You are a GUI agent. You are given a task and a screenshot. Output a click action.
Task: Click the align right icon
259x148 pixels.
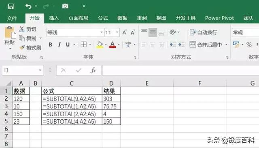click(161, 44)
